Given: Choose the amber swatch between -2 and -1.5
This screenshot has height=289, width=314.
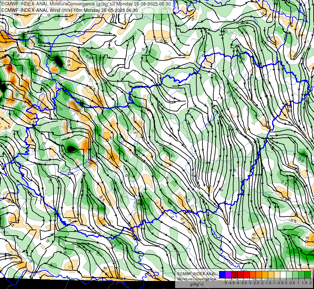Looking at the screenshot, I should 265,275.
